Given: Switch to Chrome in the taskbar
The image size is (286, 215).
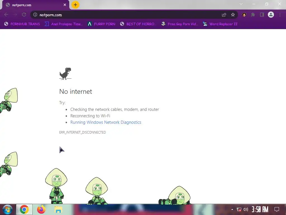Looking at the screenshot, I should tap(24, 209).
